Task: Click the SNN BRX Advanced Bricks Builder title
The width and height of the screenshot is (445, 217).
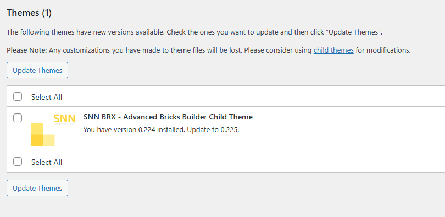Action: tap(168, 117)
